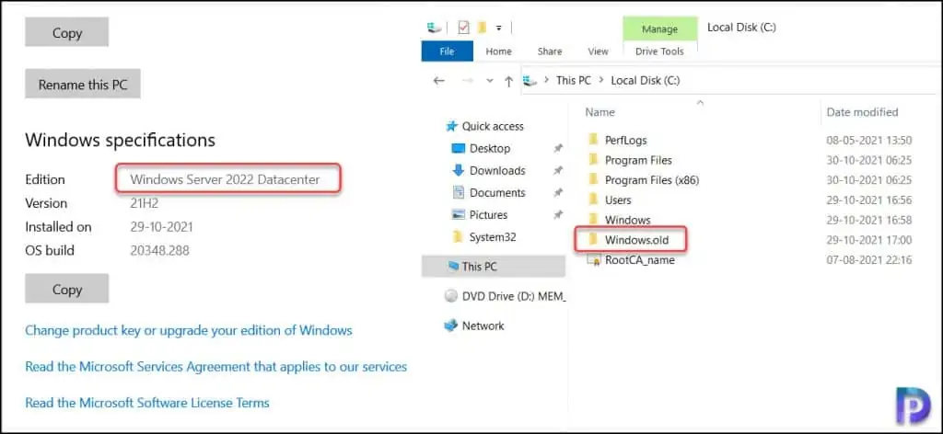This screenshot has width=943, height=434.
Task: Open Change product key or upgrade link
Action: coord(188,330)
